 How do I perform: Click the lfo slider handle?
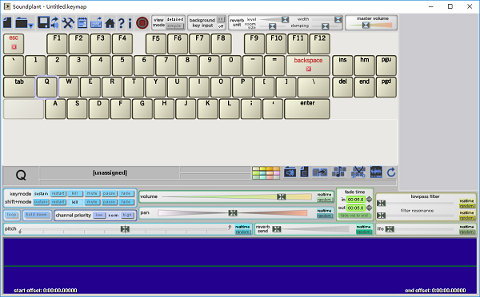click(390, 229)
